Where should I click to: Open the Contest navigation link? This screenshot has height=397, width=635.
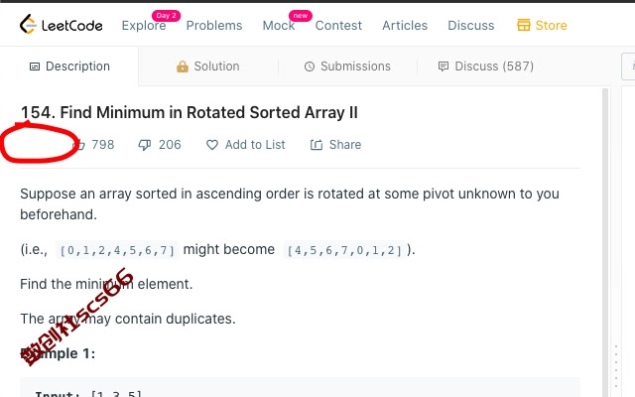[338, 26]
